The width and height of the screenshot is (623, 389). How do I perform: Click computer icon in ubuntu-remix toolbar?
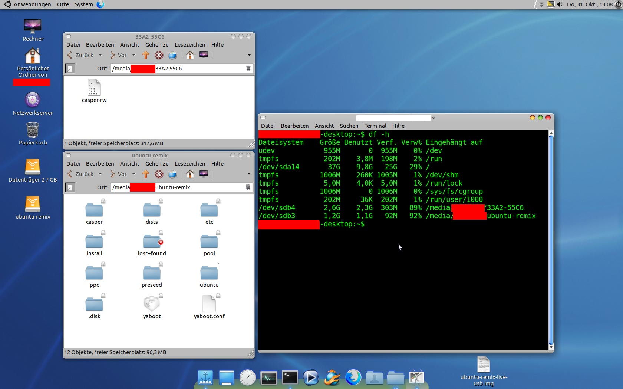[204, 174]
